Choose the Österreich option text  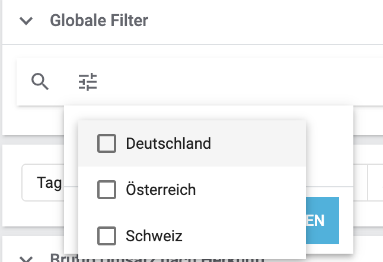tap(161, 190)
